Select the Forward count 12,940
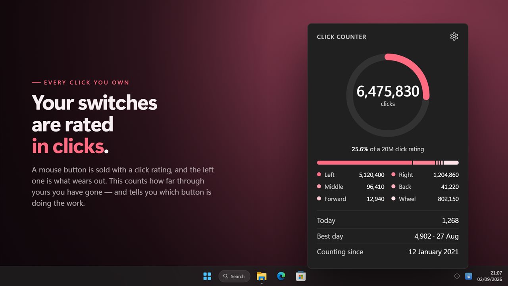This screenshot has height=286, width=508. (x=375, y=199)
